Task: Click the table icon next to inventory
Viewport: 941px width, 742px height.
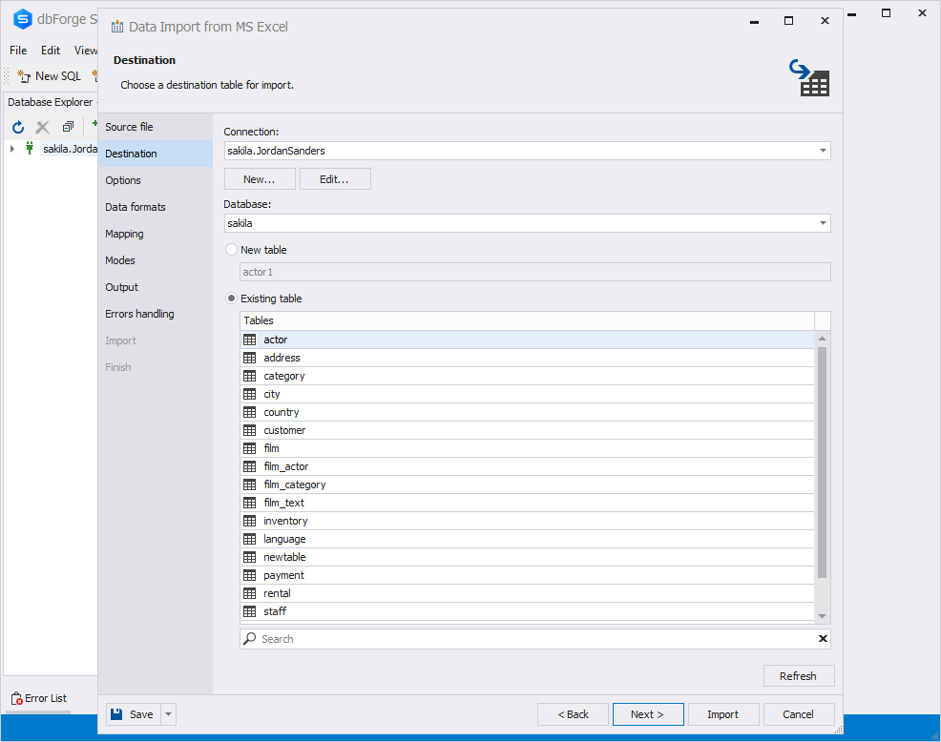Action: pos(250,521)
